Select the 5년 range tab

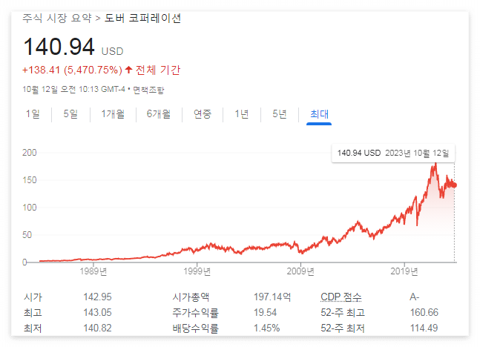point(280,114)
